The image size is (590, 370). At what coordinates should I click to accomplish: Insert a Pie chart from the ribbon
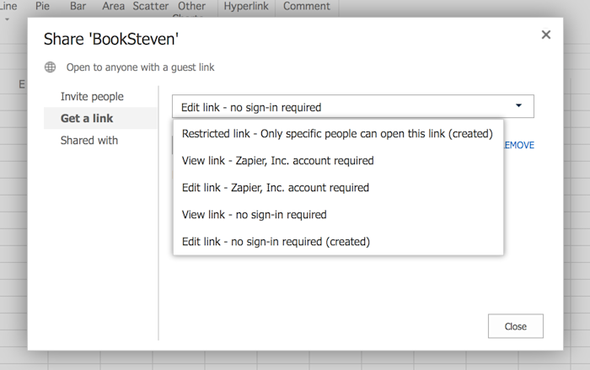coord(42,6)
